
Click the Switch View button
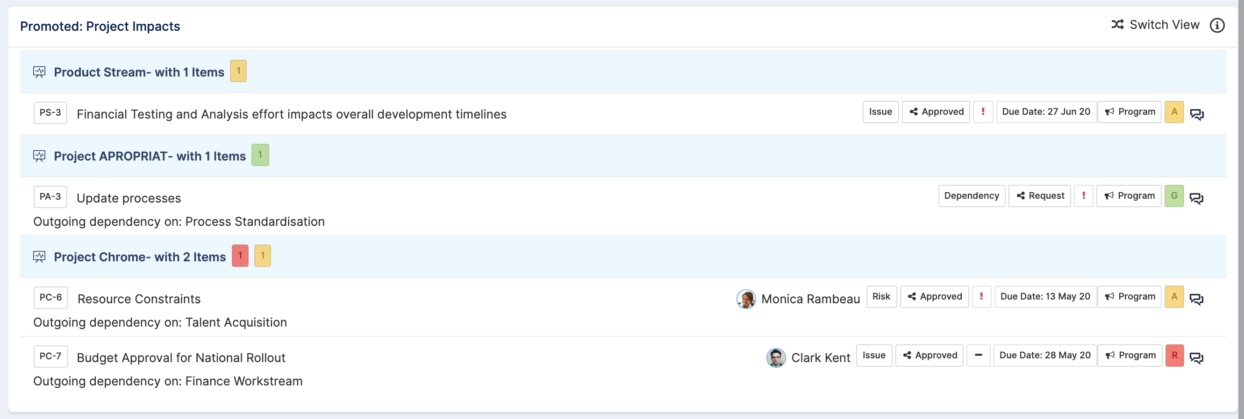pos(1155,25)
